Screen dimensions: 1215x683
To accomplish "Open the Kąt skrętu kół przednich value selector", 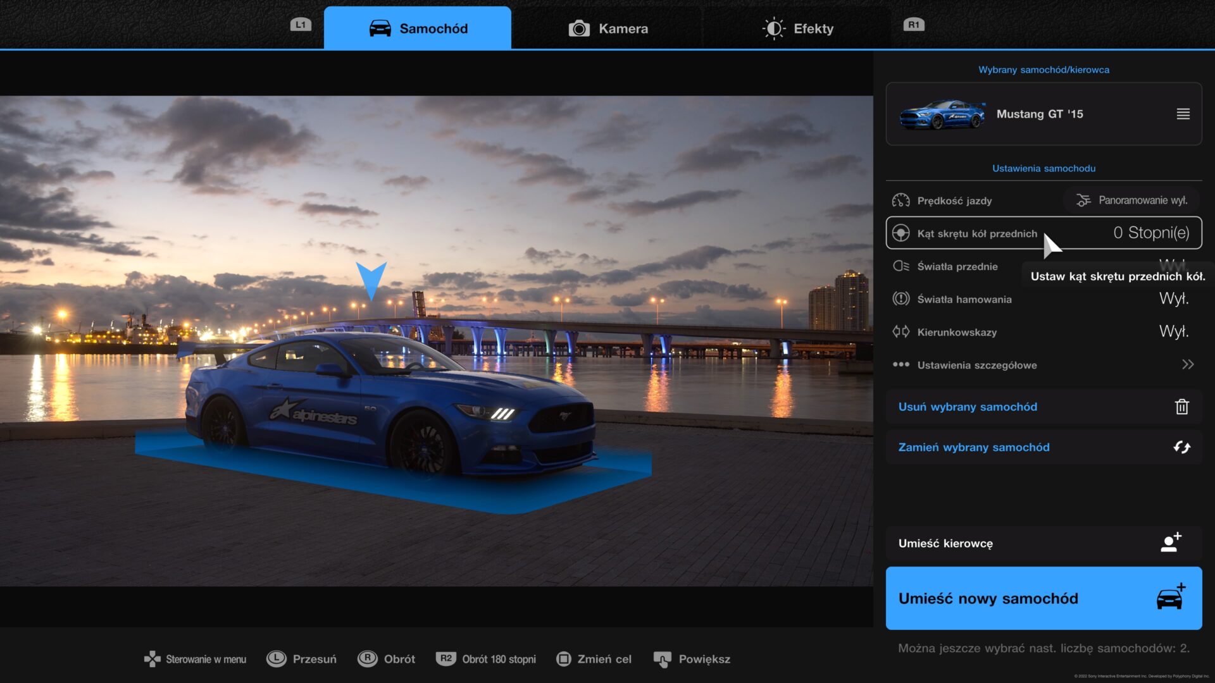I will pos(1150,233).
